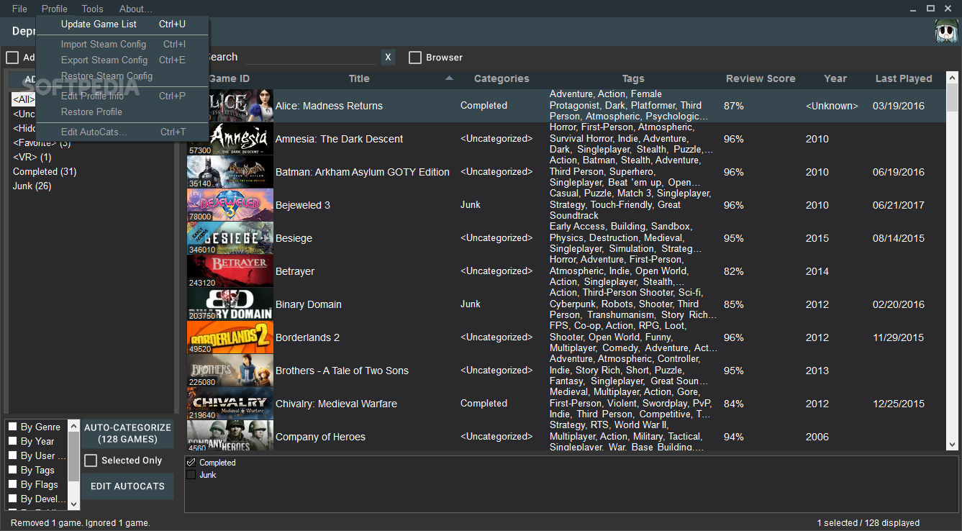Click the 87% review score cell
Viewport: 962px width, 531px height.
click(734, 106)
